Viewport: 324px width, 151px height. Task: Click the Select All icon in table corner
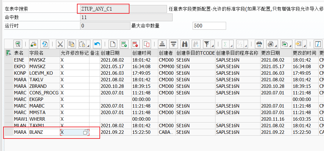coord(9,53)
